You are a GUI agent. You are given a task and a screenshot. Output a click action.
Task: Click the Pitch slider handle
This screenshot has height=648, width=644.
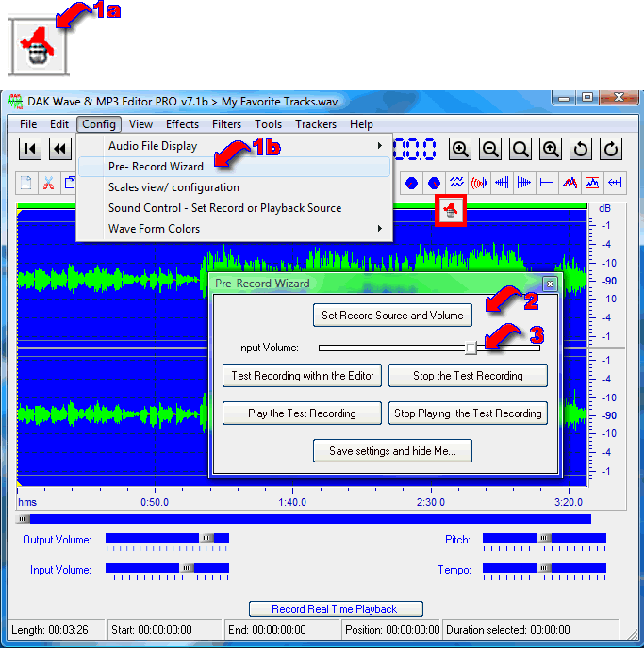coord(544,538)
